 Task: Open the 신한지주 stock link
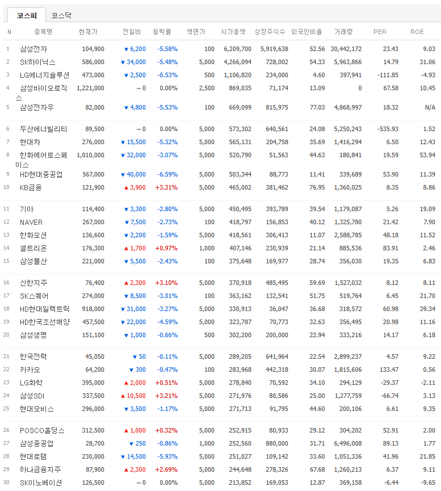click(33, 283)
